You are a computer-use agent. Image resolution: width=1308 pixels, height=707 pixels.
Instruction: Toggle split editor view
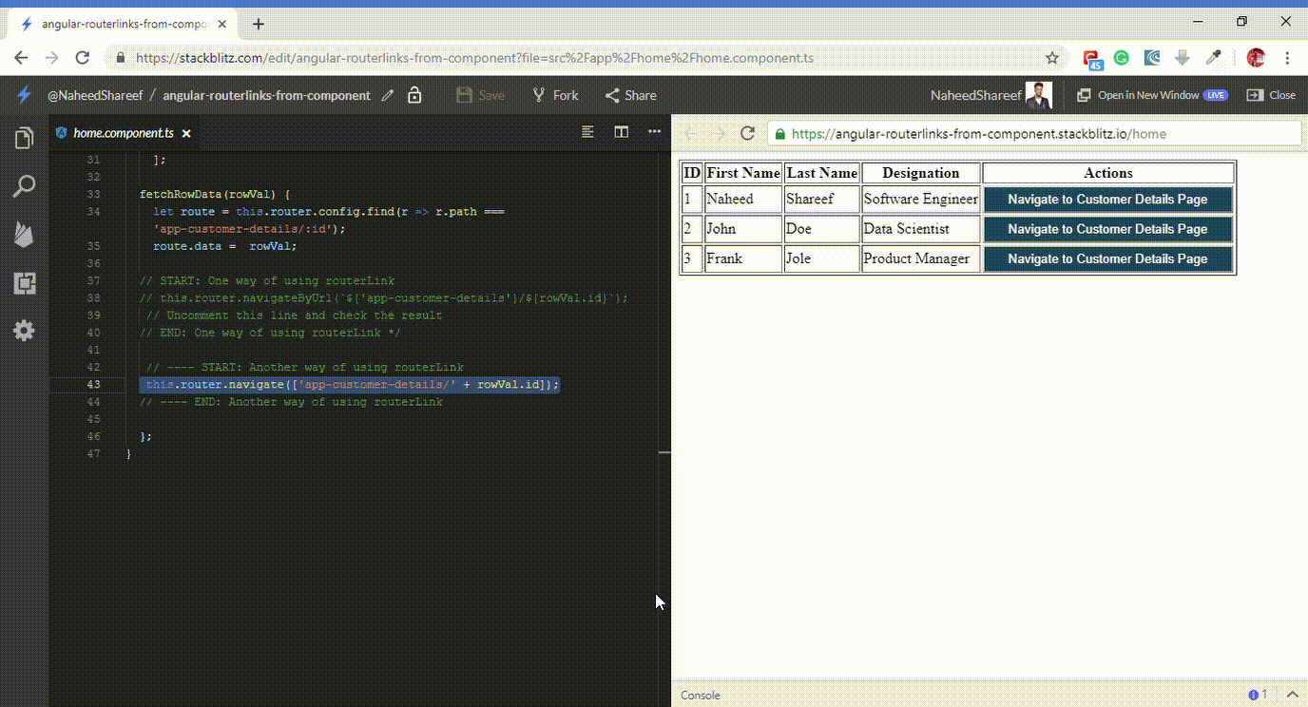(x=621, y=132)
